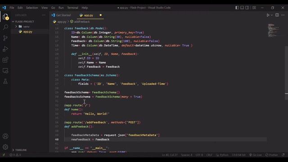The image size is (288, 162).
Task: Open the Terminal menu
Action: coord(72,8)
